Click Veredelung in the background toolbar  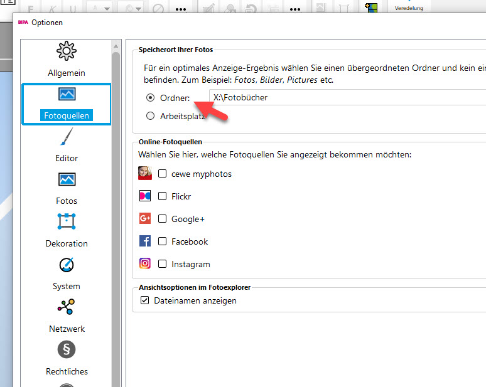click(x=409, y=8)
